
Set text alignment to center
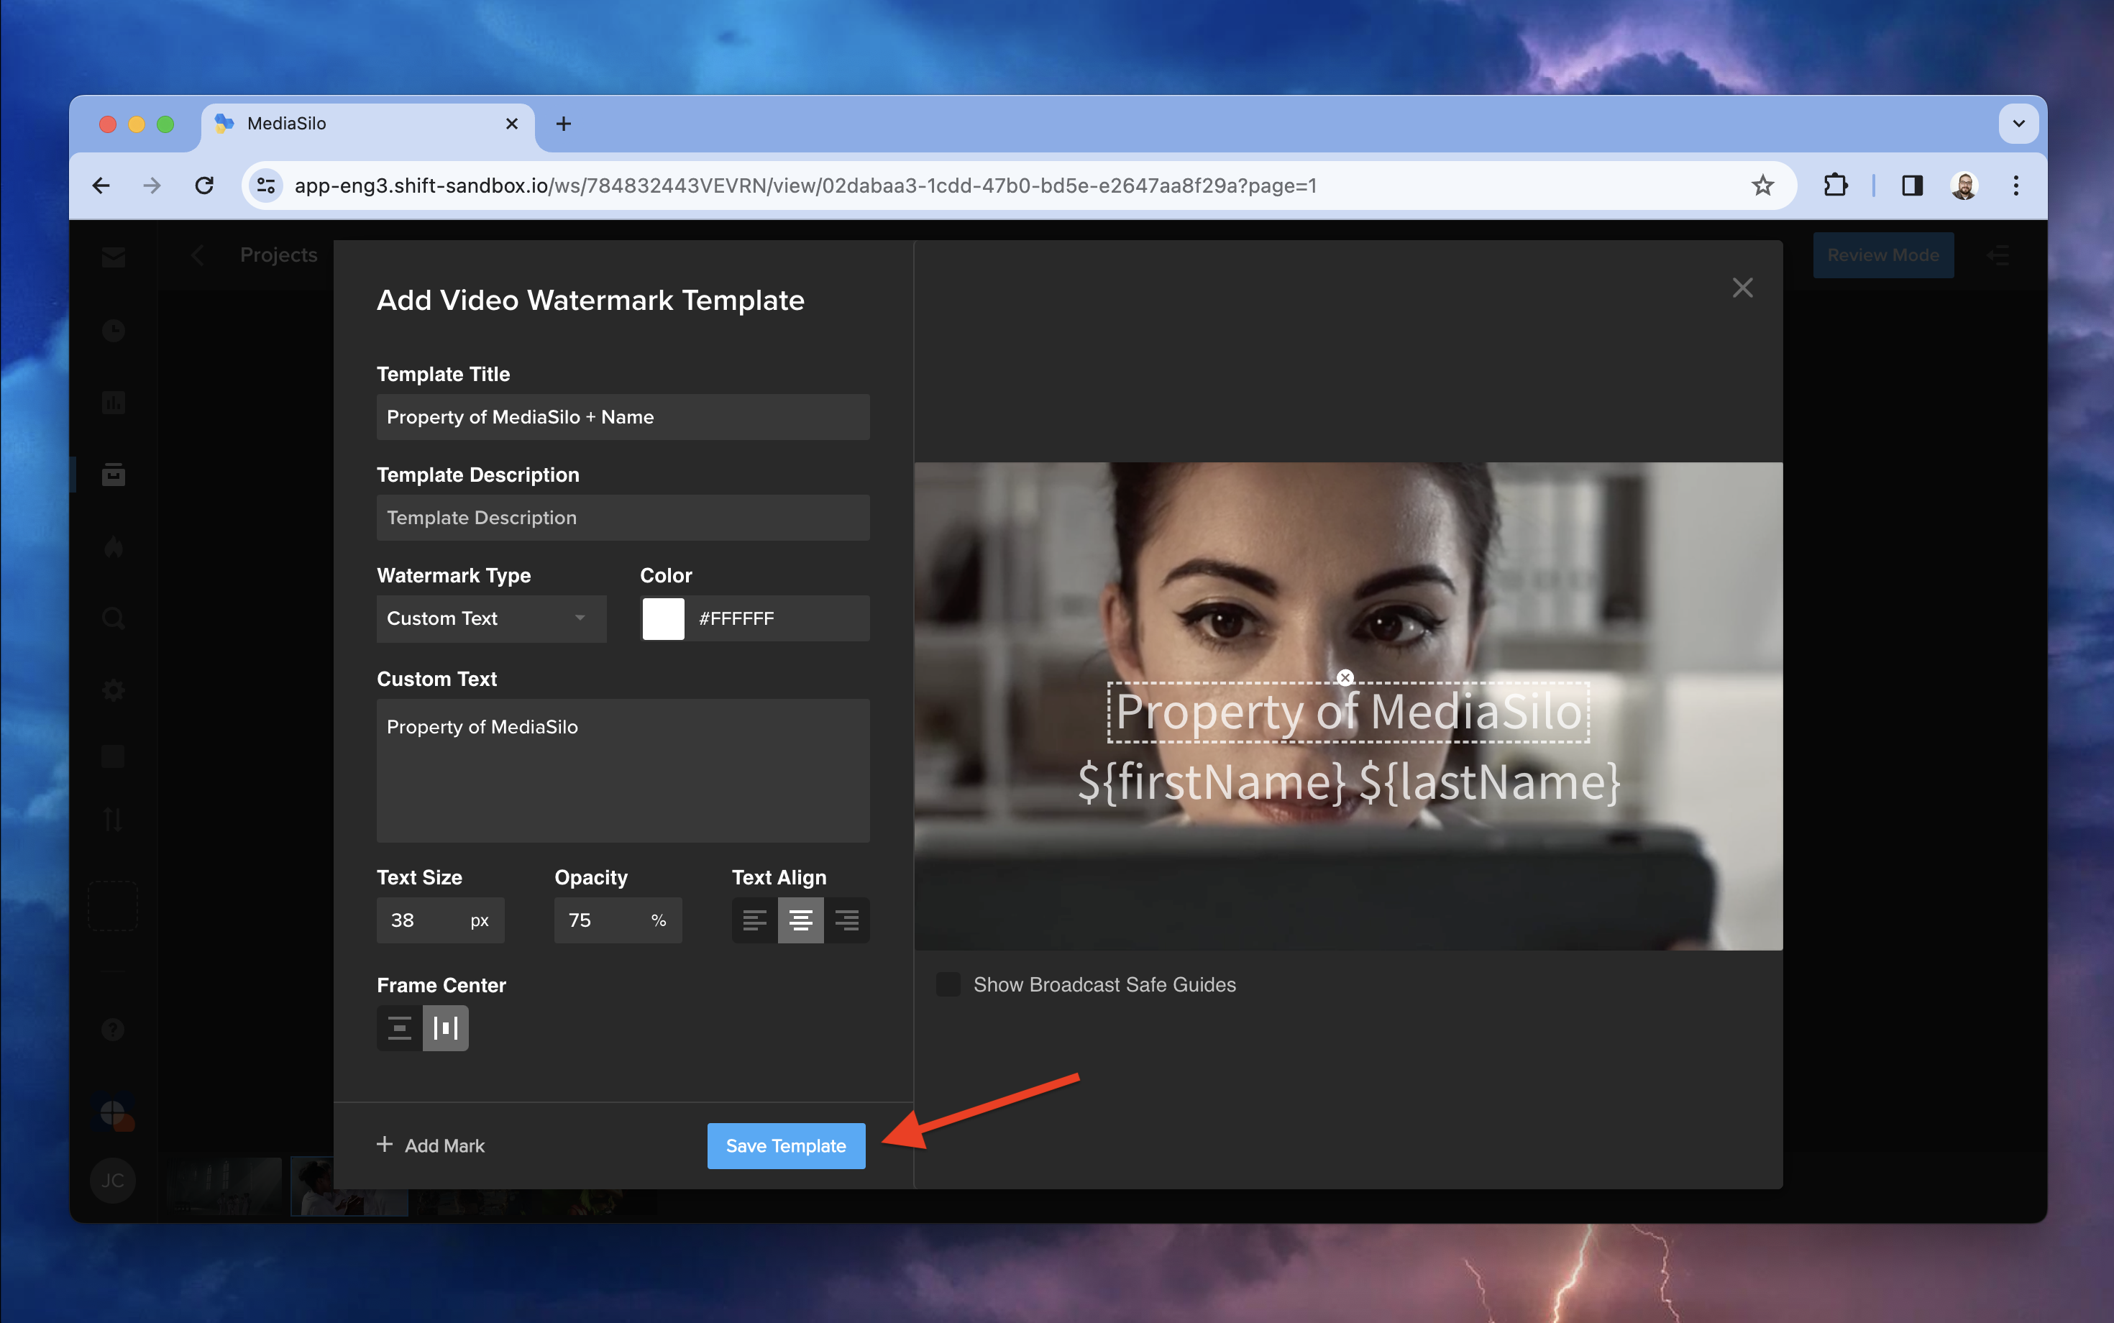pos(800,920)
